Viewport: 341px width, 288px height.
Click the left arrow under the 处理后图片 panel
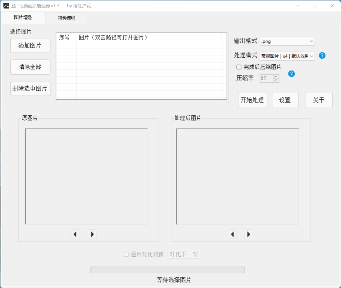232,234
